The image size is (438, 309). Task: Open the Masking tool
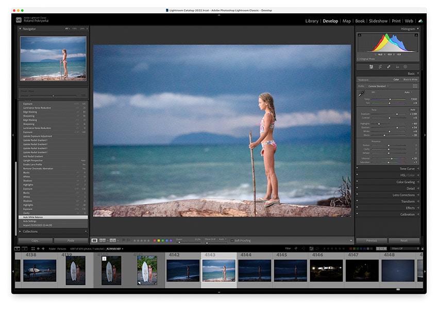coord(406,67)
